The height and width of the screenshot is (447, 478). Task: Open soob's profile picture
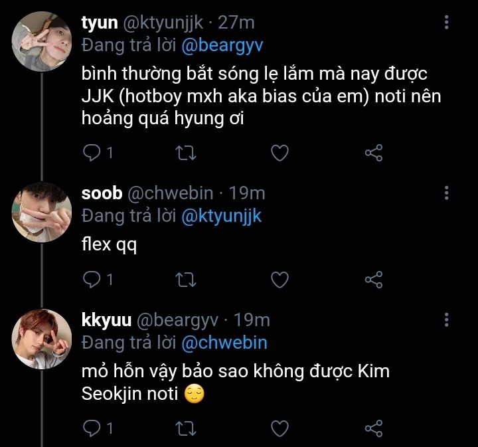[x=42, y=211]
